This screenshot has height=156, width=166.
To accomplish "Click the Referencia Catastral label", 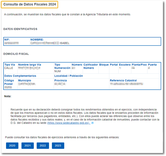I will [123, 80].
